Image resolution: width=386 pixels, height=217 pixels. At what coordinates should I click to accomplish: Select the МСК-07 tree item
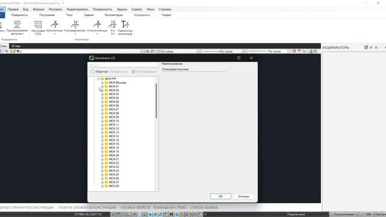click(x=114, y=110)
